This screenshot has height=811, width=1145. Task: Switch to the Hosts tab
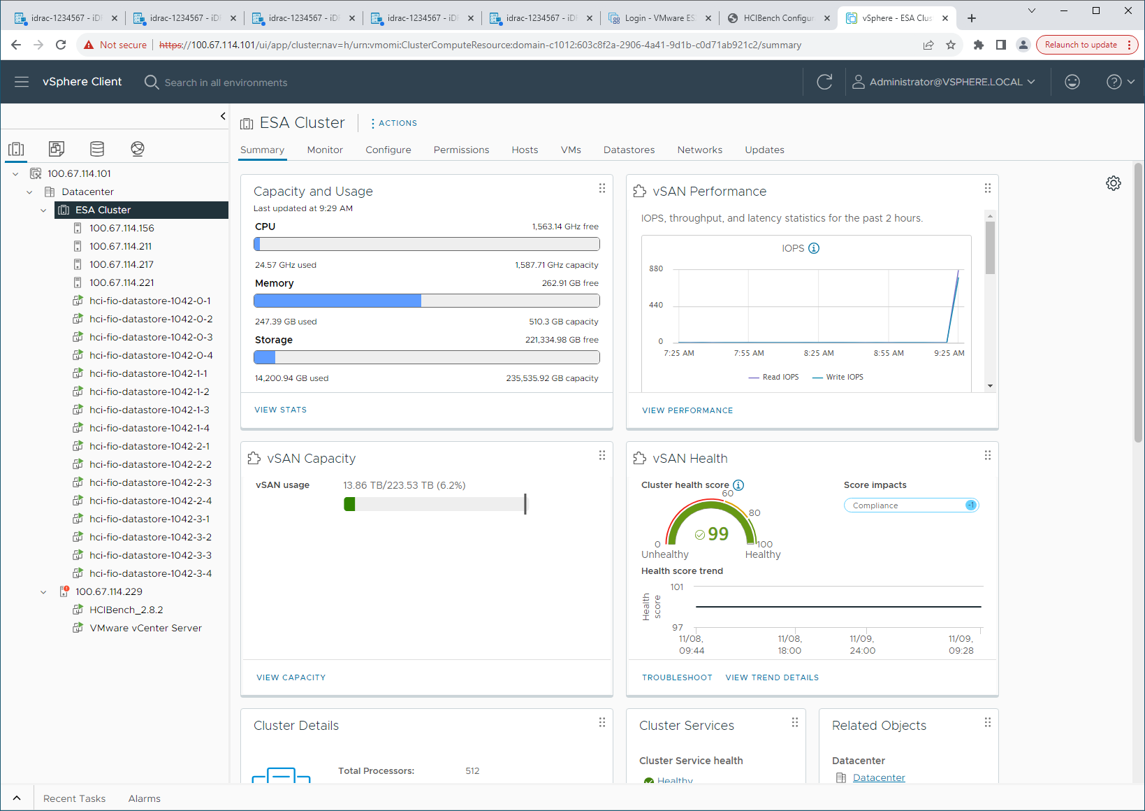pyautogui.click(x=525, y=150)
